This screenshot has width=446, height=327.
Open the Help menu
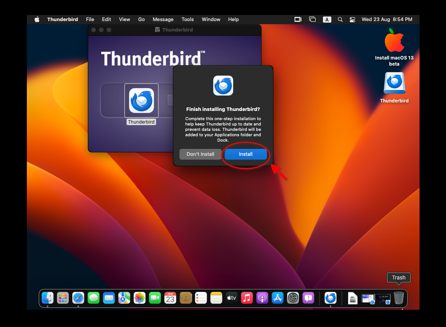click(233, 19)
